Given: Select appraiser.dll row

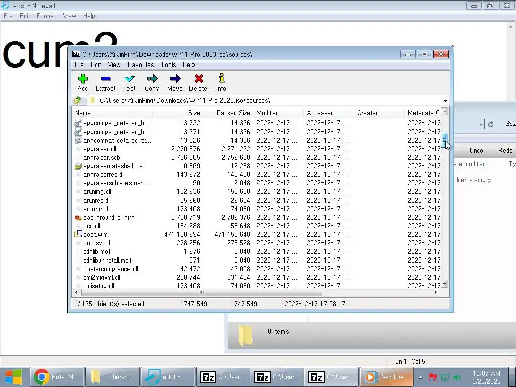Looking at the screenshot, I should tap(256, 149).
